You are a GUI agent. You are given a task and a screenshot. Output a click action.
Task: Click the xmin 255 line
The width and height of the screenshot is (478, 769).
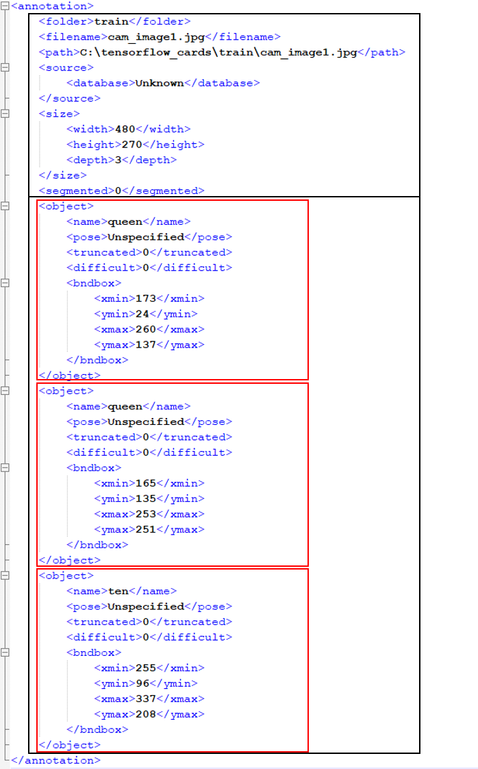click(x=149, y=668)
